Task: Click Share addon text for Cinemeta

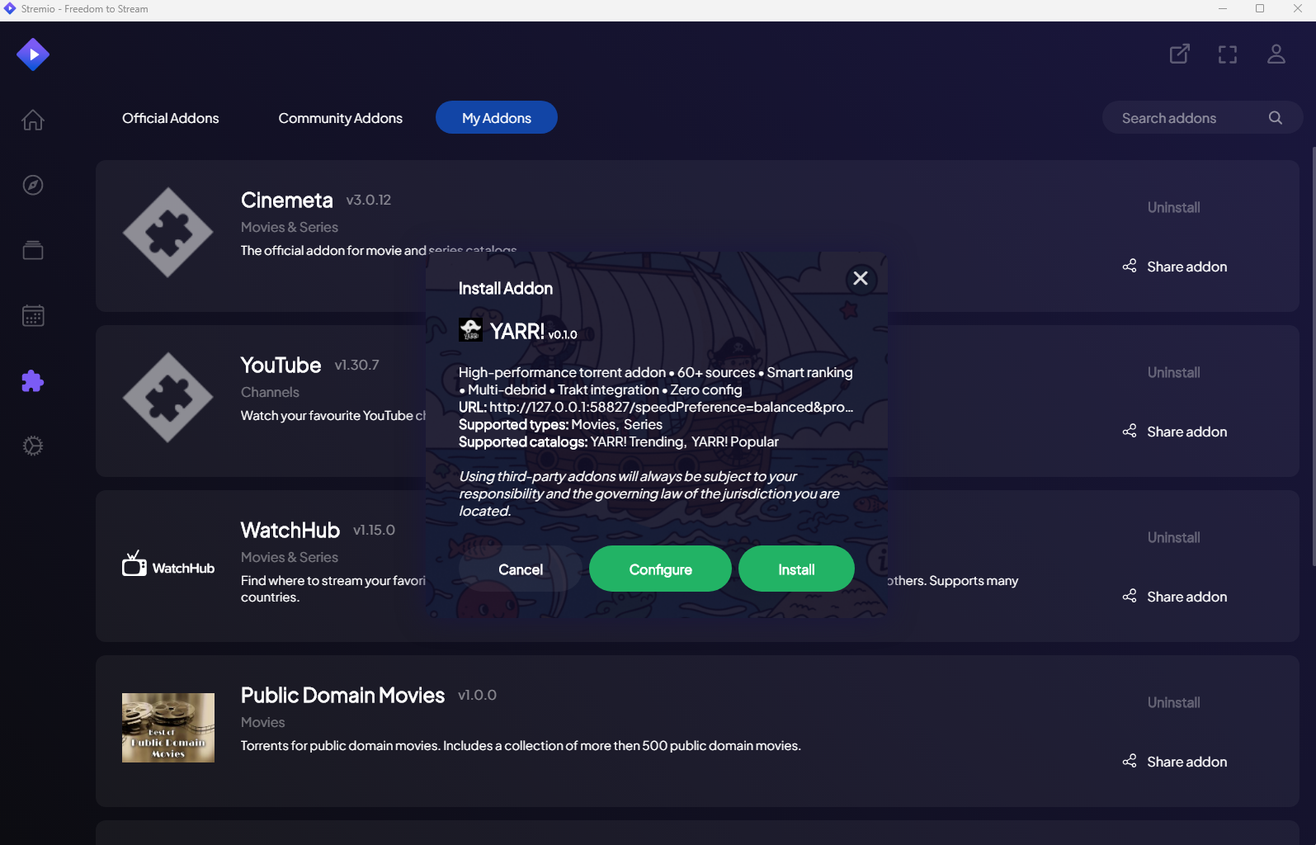Action: 1187,267
